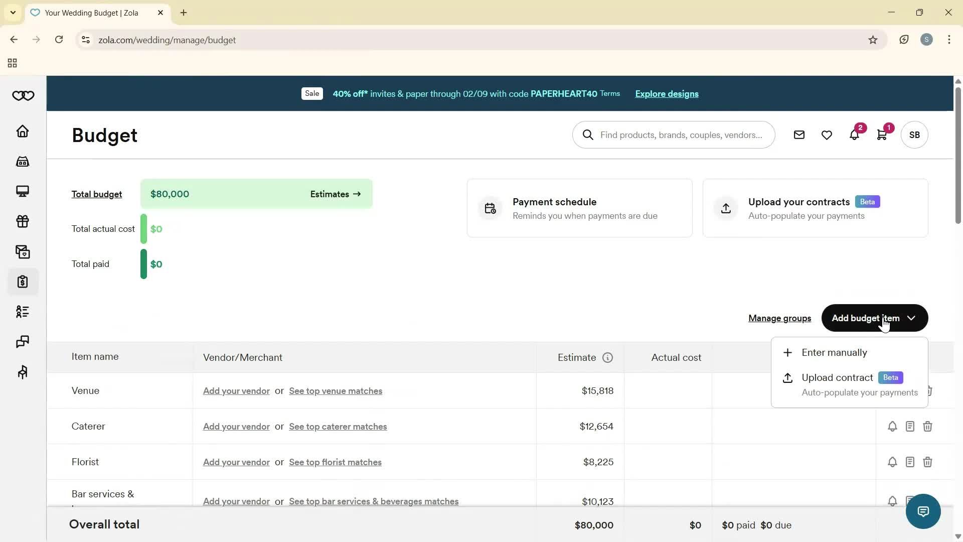Viewport: 963px width, 542px height.
Task: Open notifications bell showing 2 alerts
Action: coord(855,134)
